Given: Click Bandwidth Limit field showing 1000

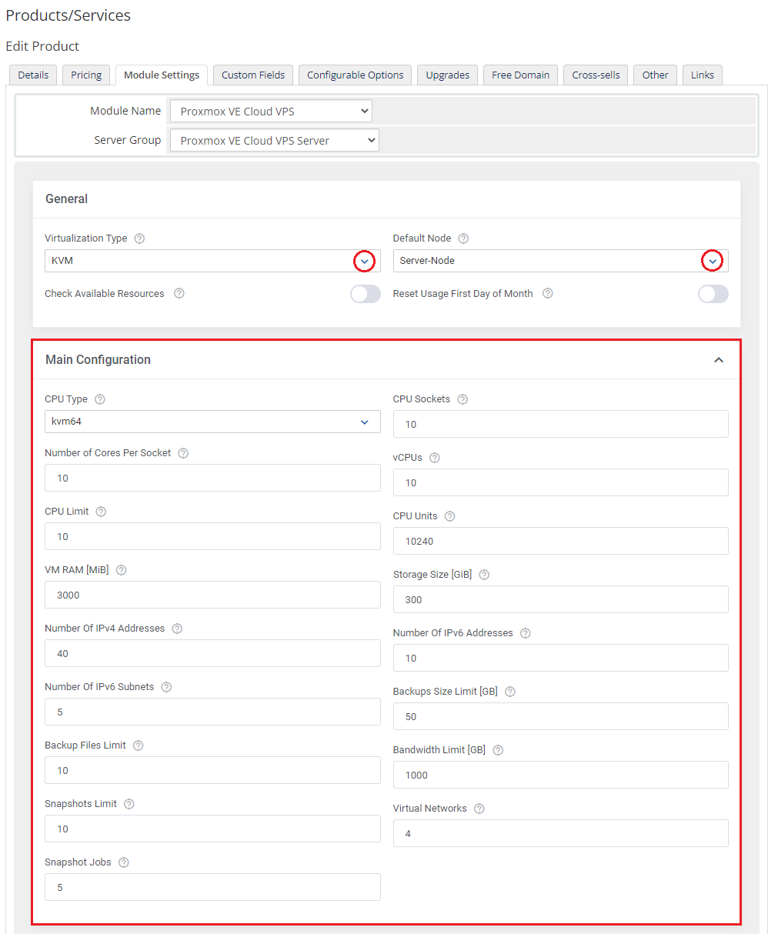Looking at the screenshot, I should 561,775.
